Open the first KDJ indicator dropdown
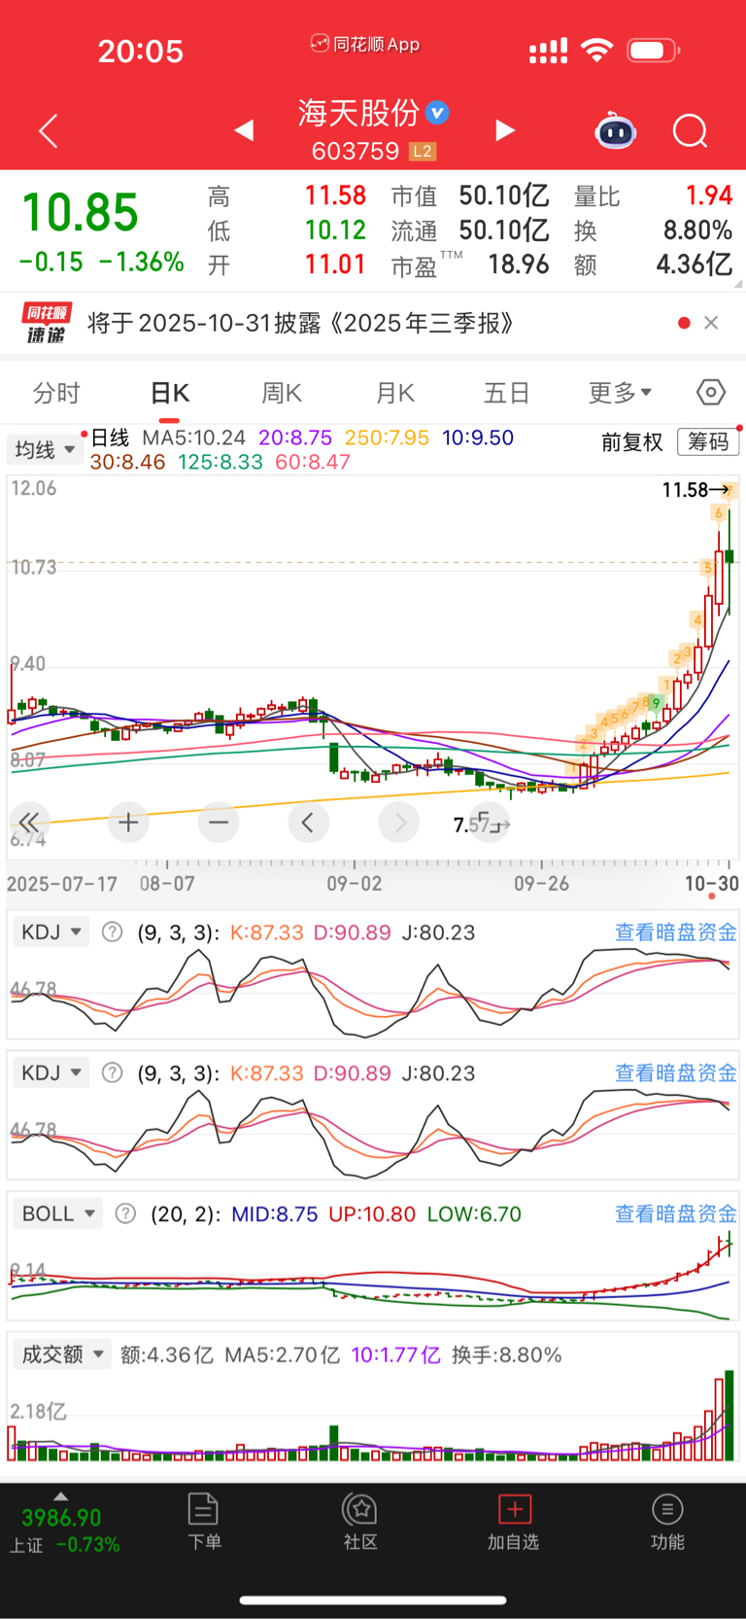Image resolution: width=746 pixels, height=1619 pixels. click(51, 932)
